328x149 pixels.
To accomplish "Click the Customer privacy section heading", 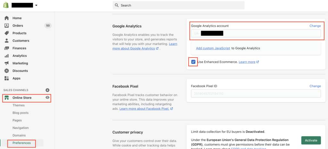I will (127, 132).
